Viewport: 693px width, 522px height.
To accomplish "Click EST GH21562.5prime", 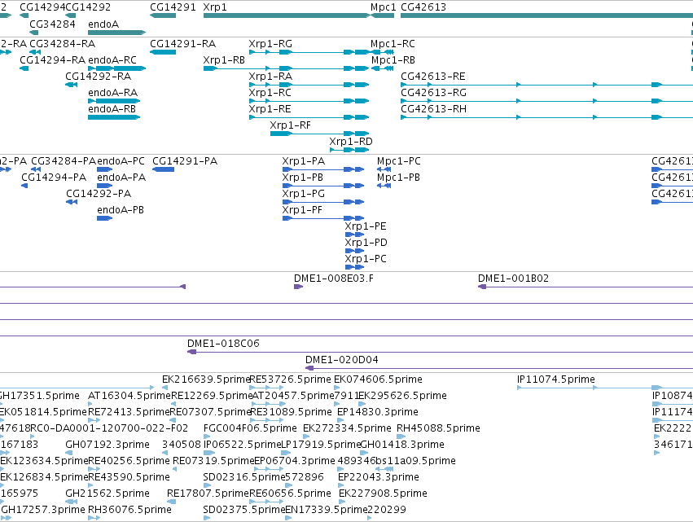I will pyautogui.click(x=107, y=493).
